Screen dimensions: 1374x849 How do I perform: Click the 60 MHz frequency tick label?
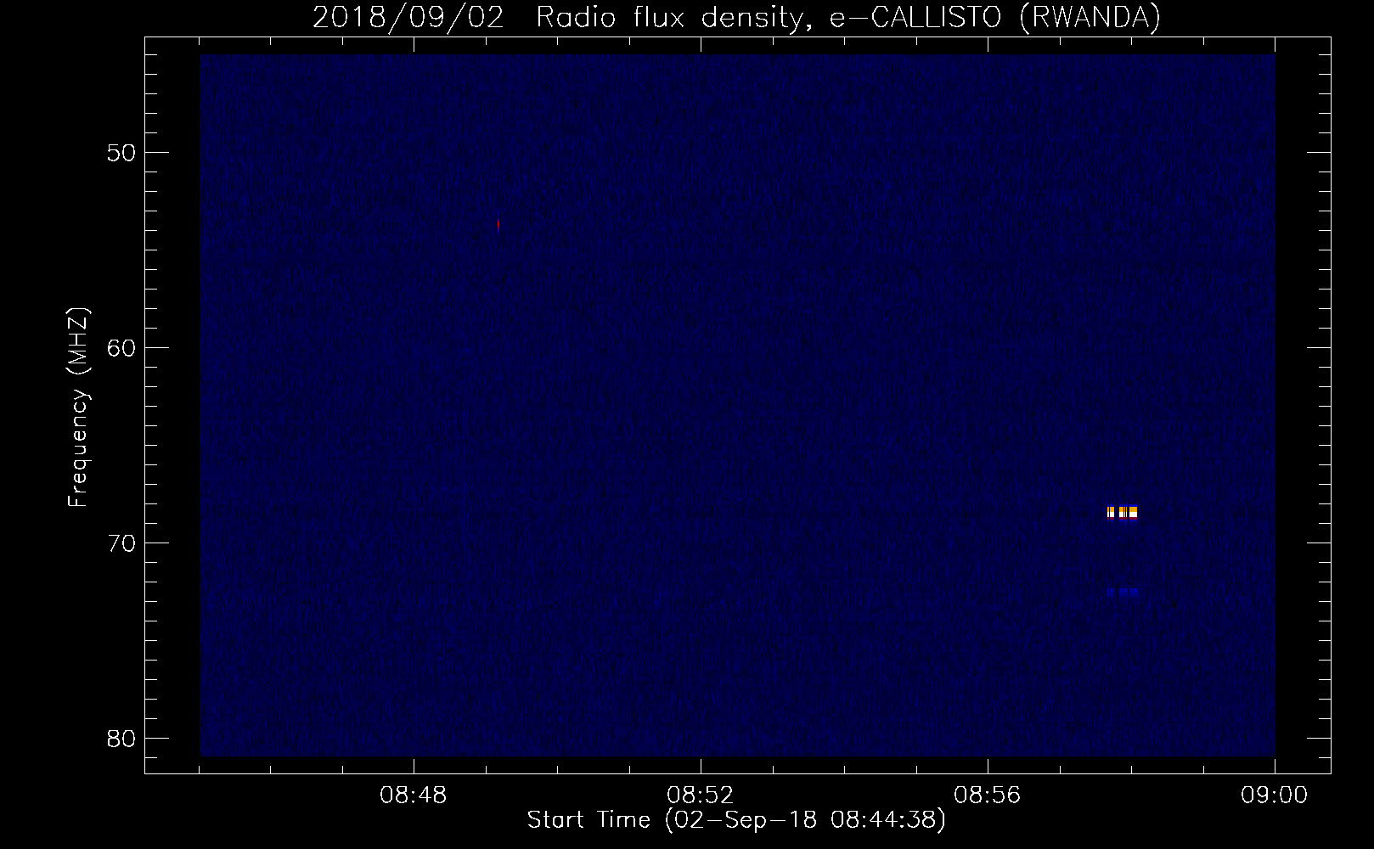click(x=122, y=348)
